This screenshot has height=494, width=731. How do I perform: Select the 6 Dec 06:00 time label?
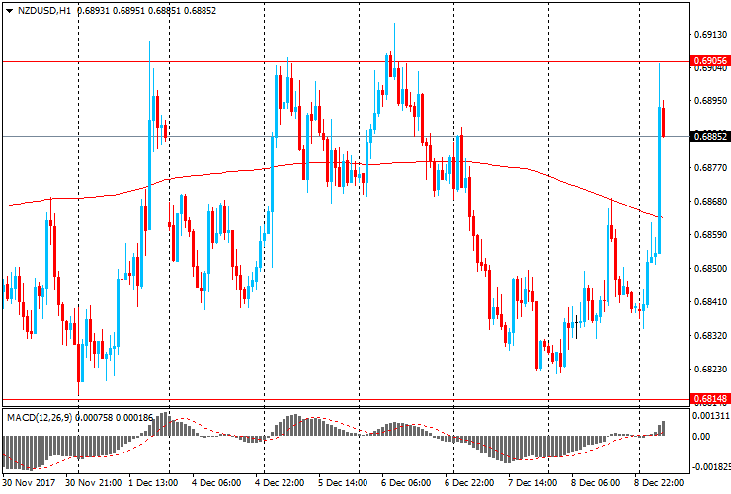coord(406,482)
